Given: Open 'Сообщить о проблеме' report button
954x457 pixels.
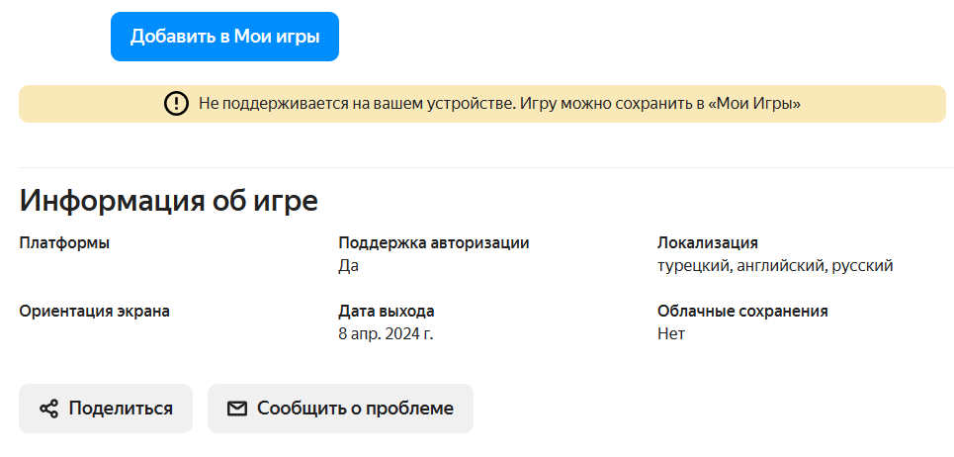Looking at the screenshot, I should (x=340, y=409).
